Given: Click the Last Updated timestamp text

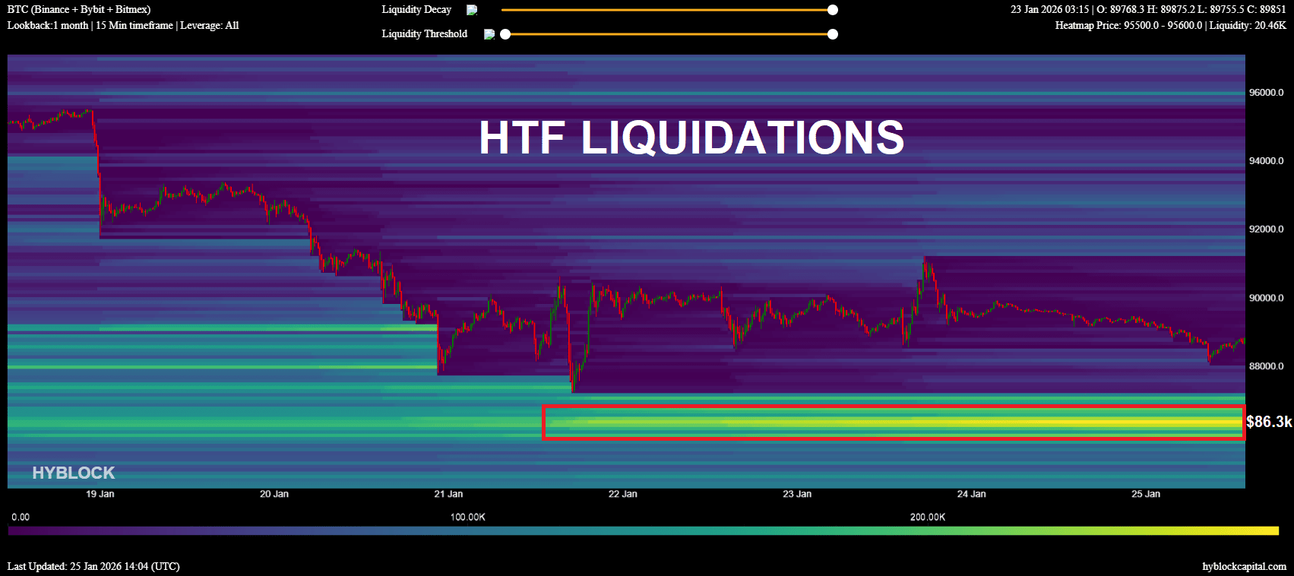Looking at the screenshot, I should pyautogui.click(x=93, y=566).
